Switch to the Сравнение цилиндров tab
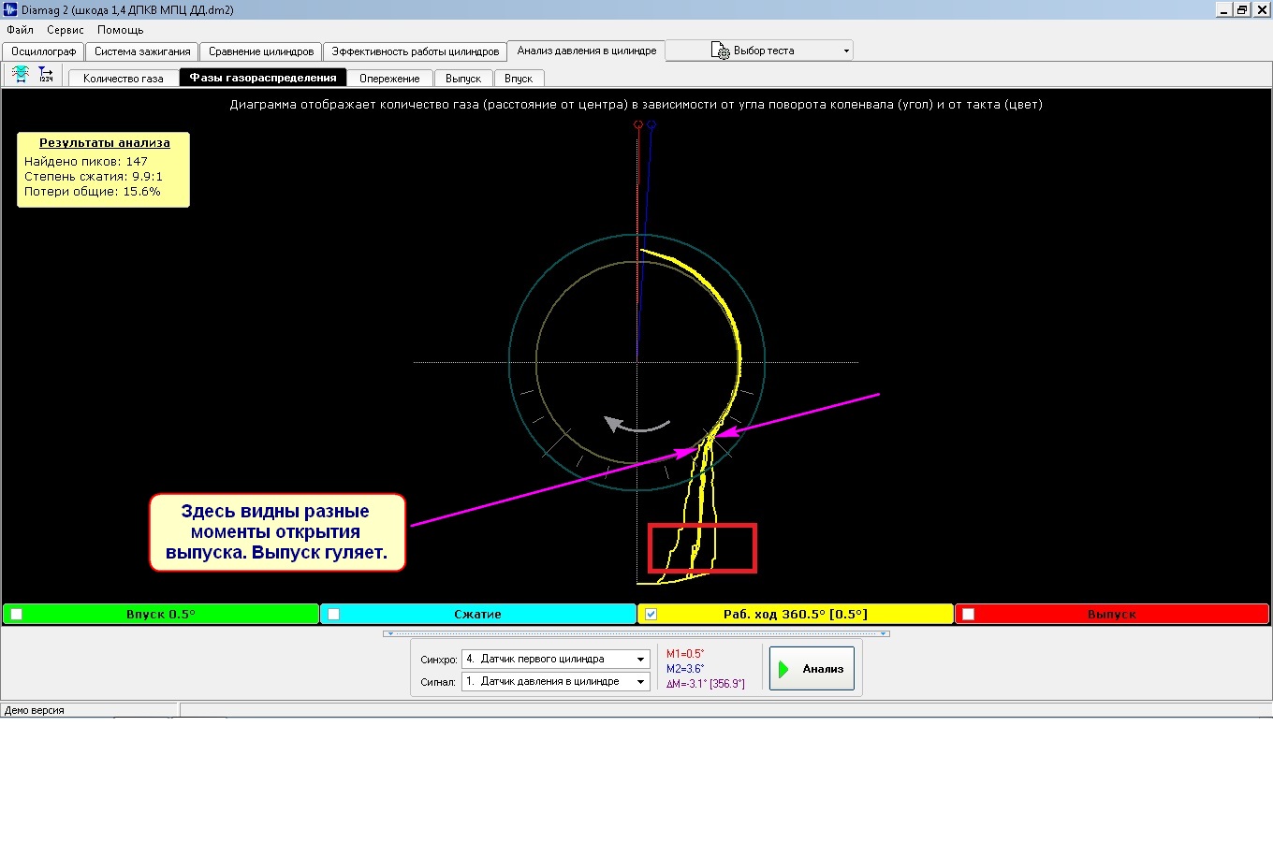Image resolution: width=1273 pixels, height=842 pixels. (261, 51)
